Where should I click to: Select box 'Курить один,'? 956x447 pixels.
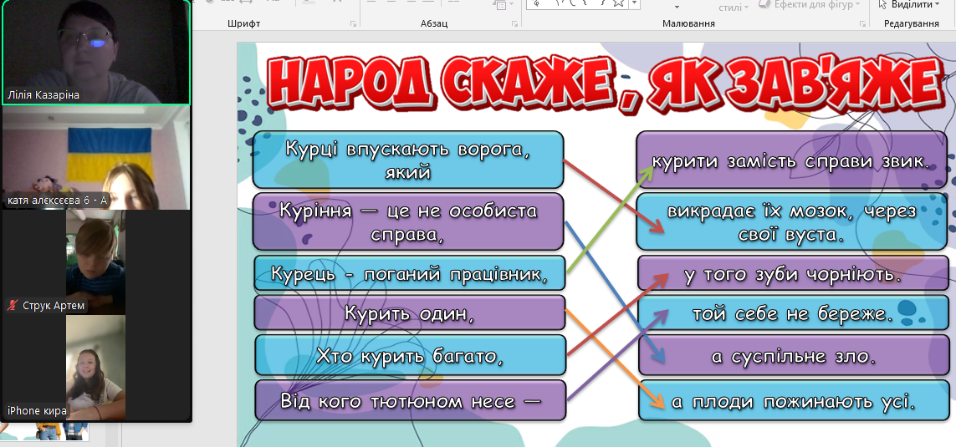(410, 313)
